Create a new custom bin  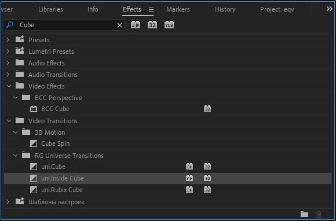point(304,214)
